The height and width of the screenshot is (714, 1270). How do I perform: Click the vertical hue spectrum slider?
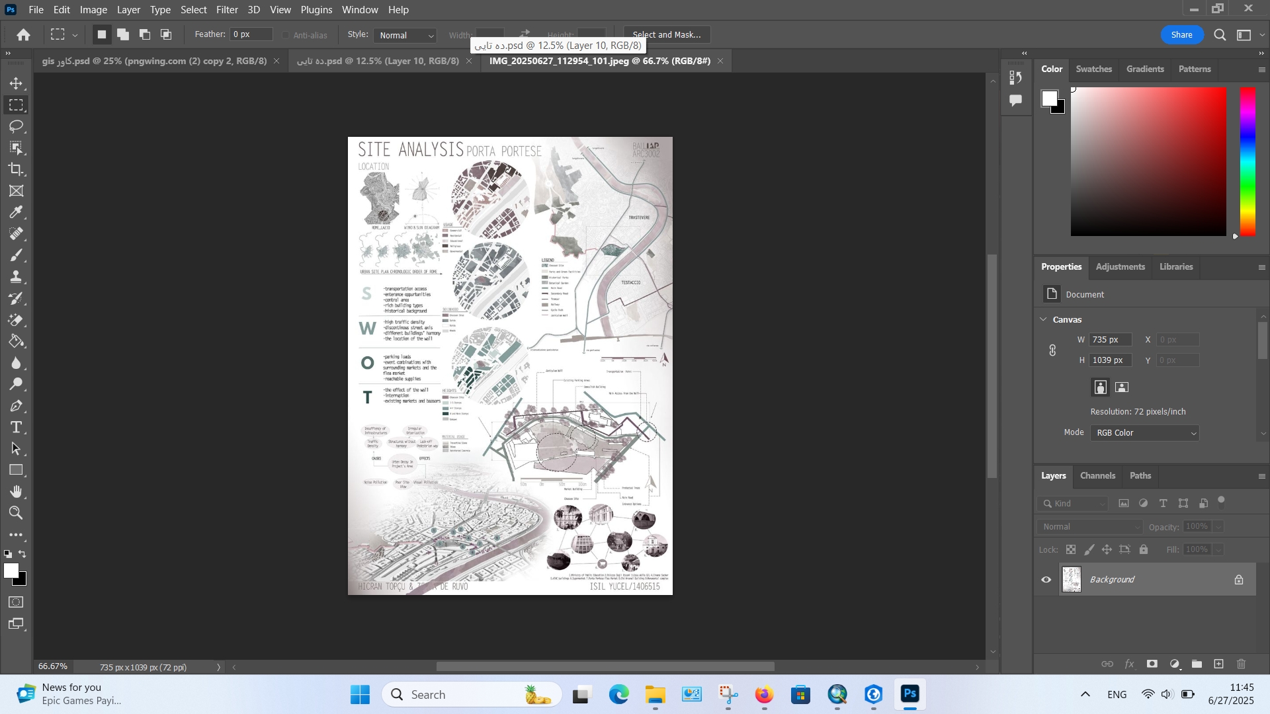1248,161
